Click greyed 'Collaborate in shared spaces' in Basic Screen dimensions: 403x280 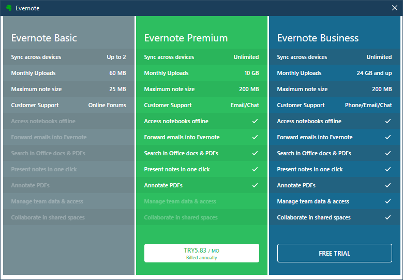48,217
